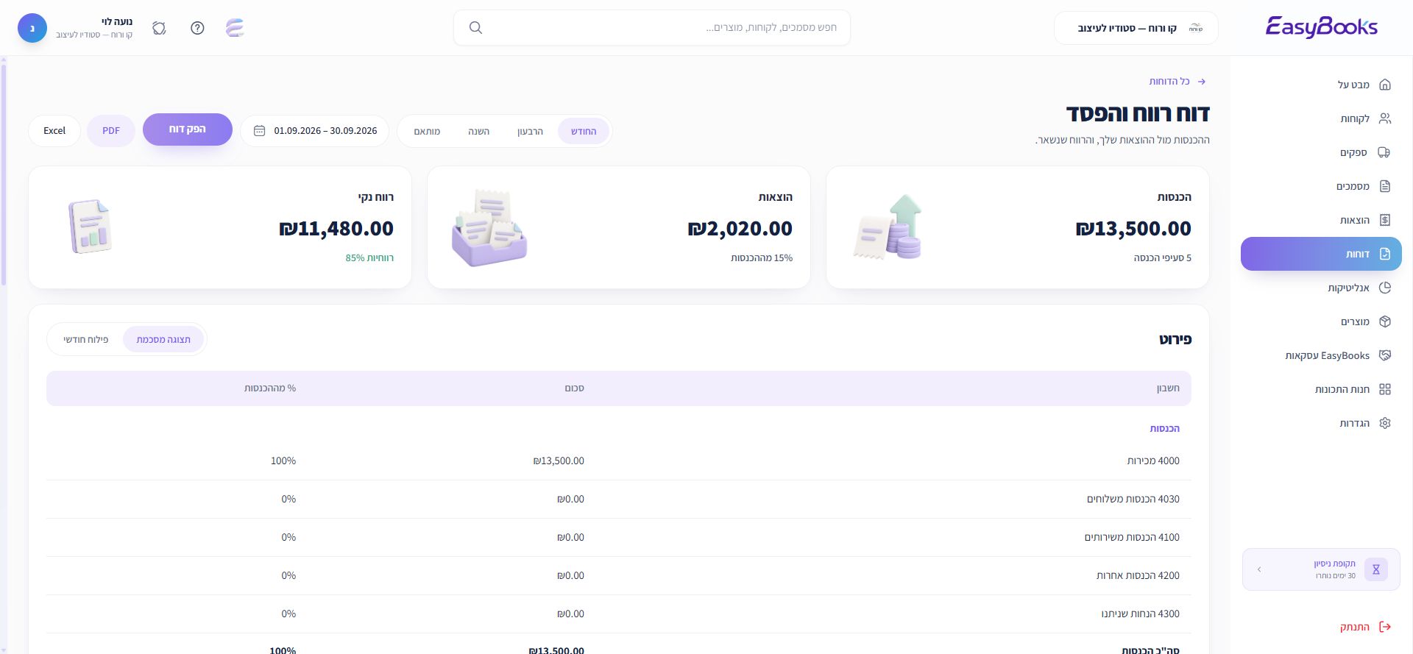The width and height of the screenshot is (1413, 654).
Task: Open the חנות התכונות grid icon
Action: coord(1384,389)
